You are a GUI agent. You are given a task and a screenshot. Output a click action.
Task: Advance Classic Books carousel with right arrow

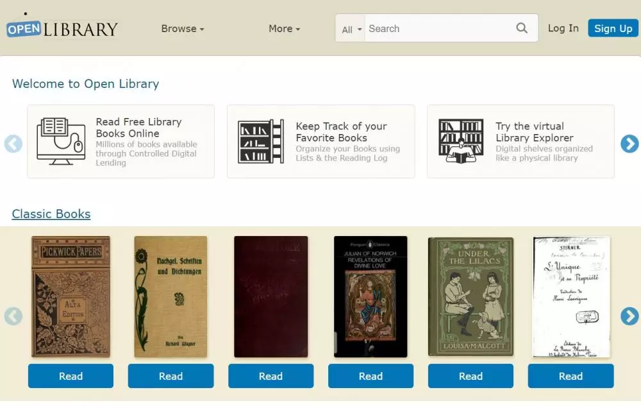point(629,316)
